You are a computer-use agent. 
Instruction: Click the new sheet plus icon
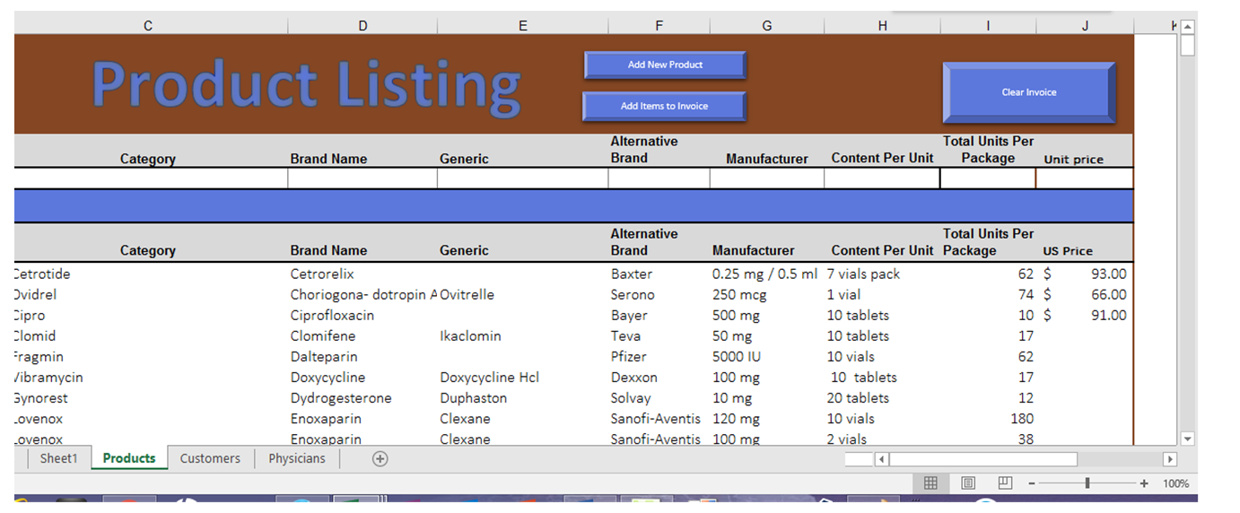(x=380, y=458)
